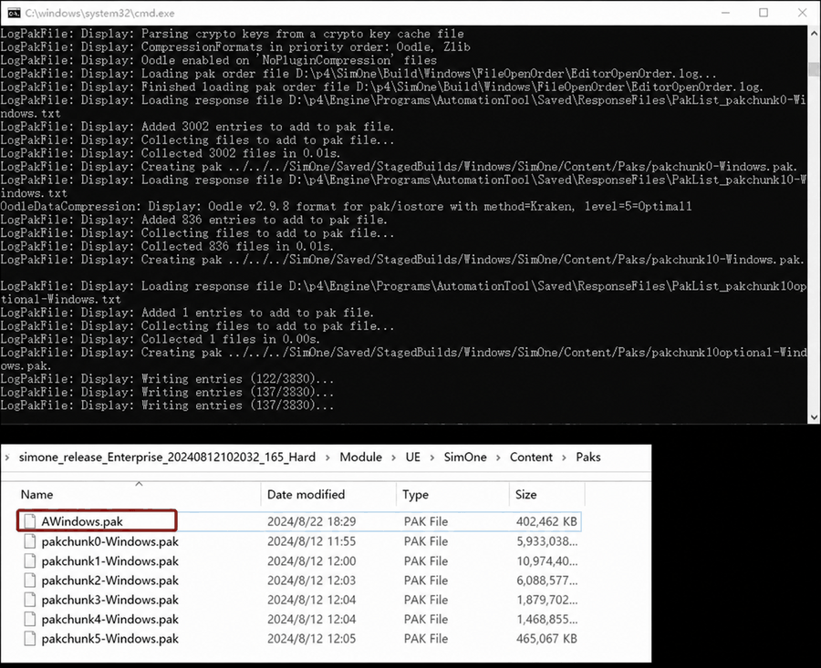Click the PAK File type of AWindows.pak
This screenshot has height=668, width=821.
[x=426, y=521]
